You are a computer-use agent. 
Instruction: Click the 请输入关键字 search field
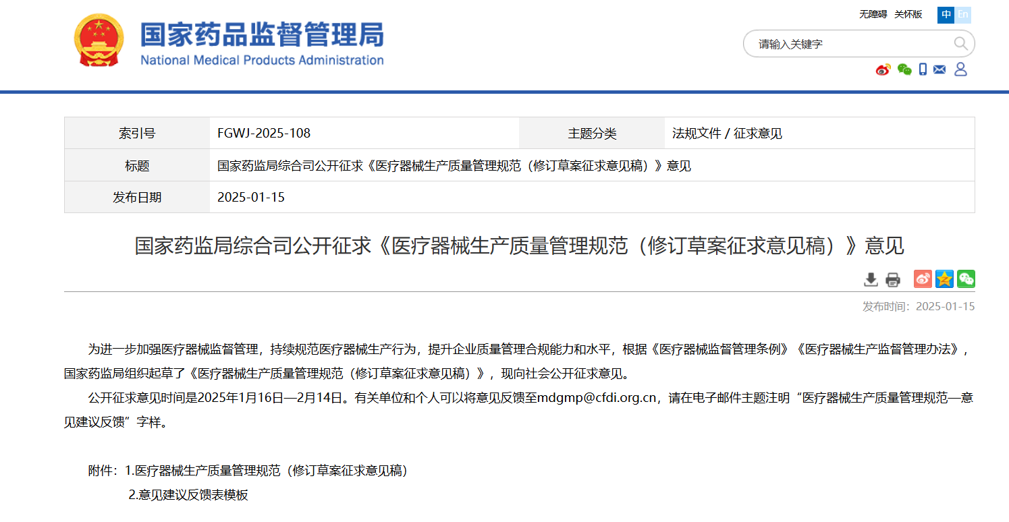tap(850, 45)
